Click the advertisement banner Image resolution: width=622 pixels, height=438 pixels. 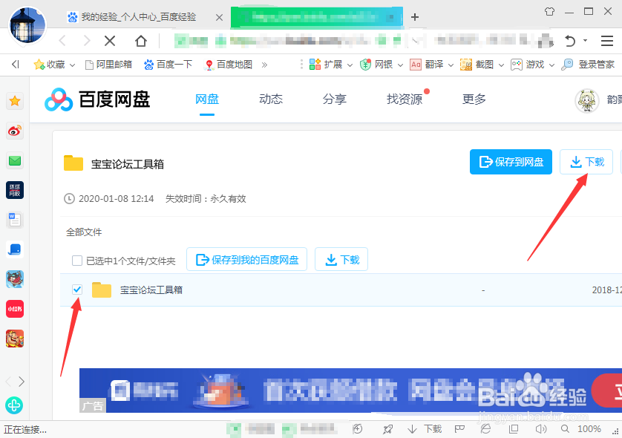[x=350, y=390]
